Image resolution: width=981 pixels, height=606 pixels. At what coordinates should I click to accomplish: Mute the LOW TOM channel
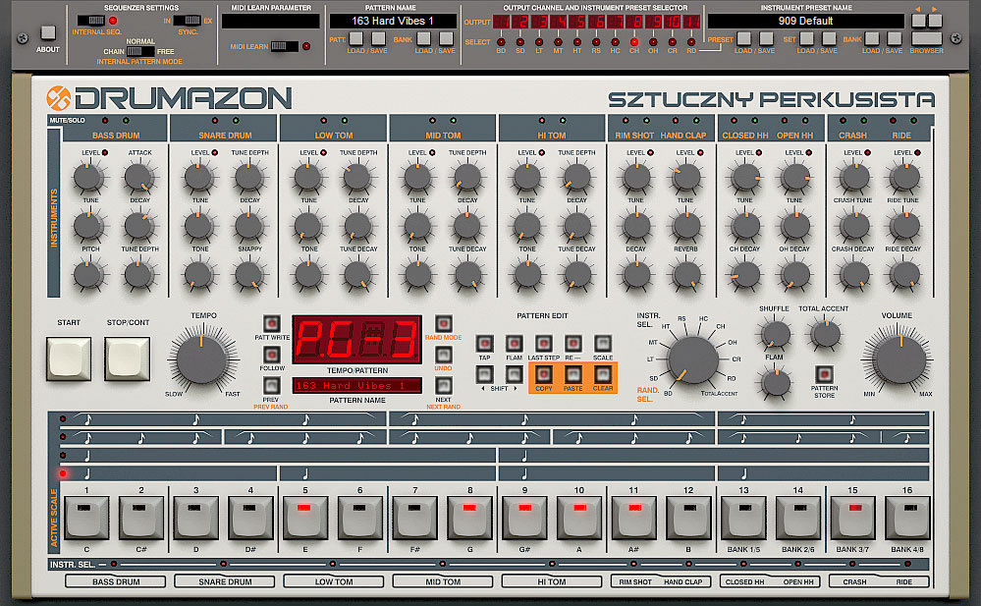[323, 120]
